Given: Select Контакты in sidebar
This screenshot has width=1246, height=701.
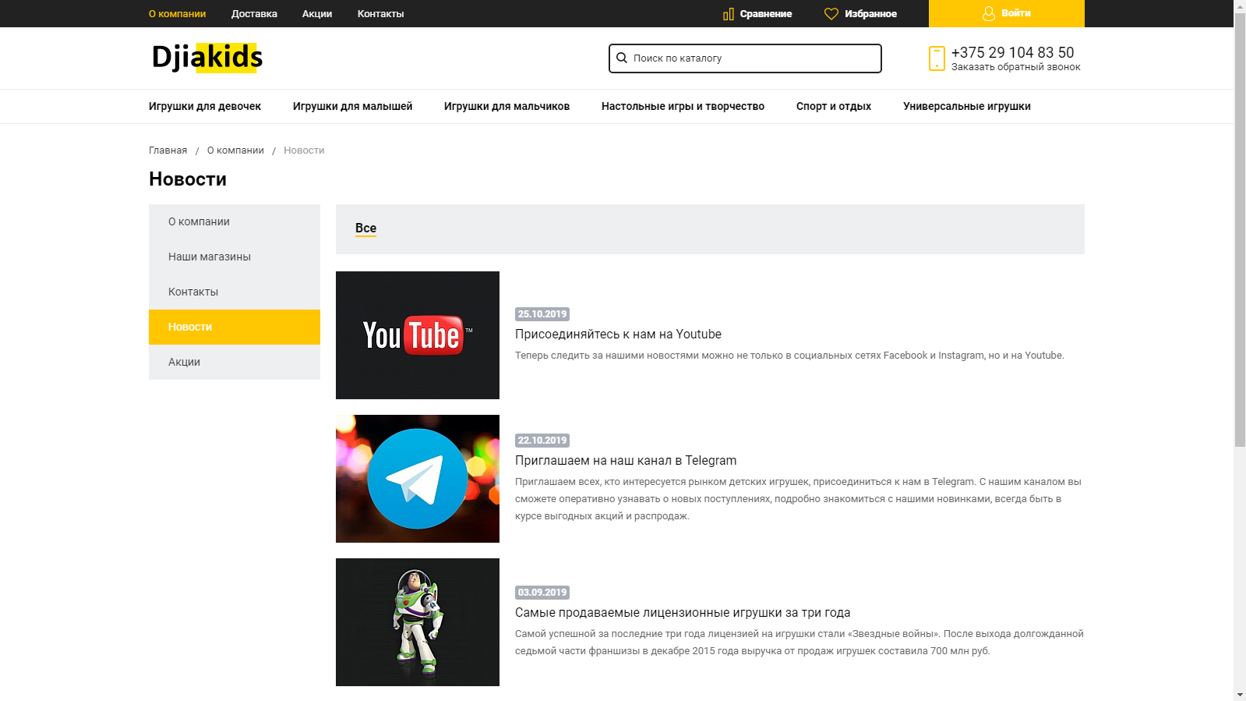Looking at the screenshot, I should point(235,292).
